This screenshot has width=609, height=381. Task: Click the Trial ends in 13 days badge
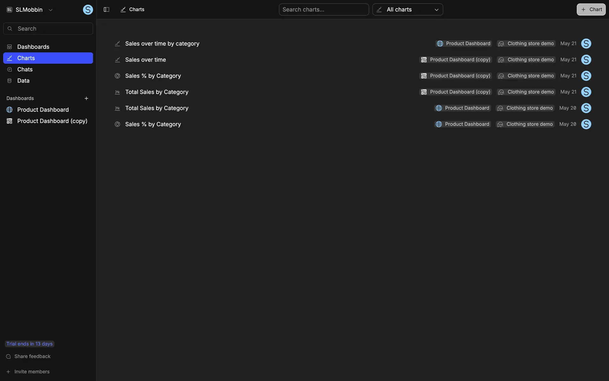tap(29, 344)
